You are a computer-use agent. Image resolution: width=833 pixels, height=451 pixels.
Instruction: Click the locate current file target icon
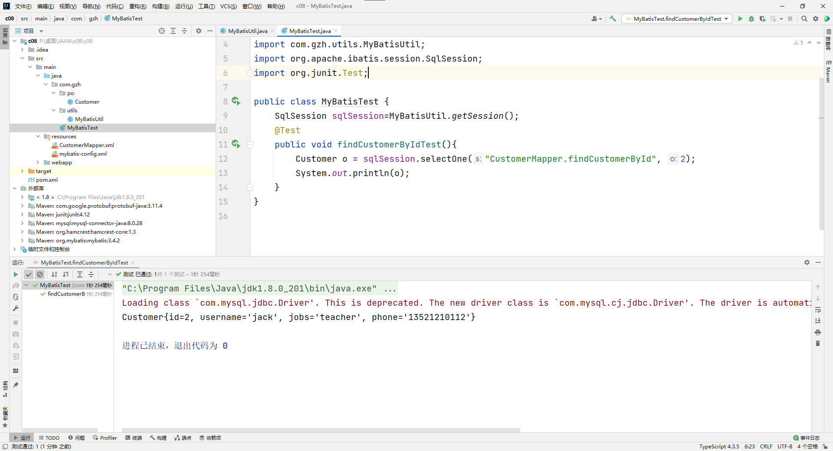162,31
